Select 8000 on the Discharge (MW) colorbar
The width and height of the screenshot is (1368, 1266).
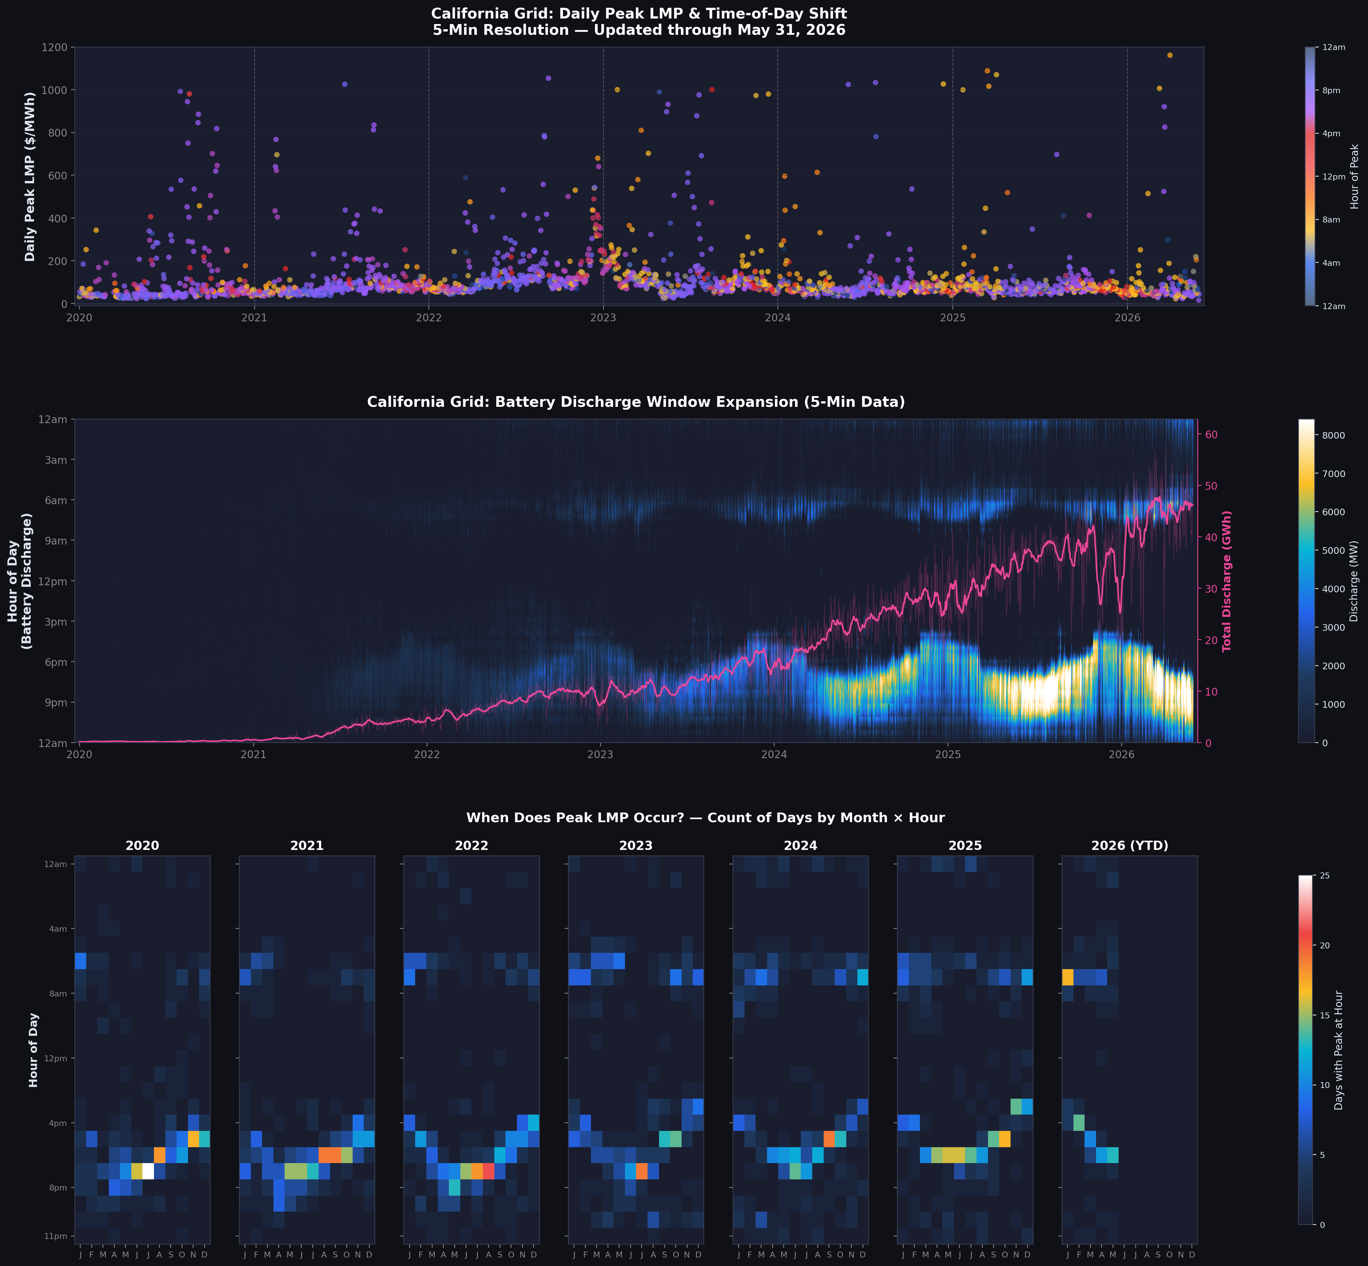(x=1333, y=435)
